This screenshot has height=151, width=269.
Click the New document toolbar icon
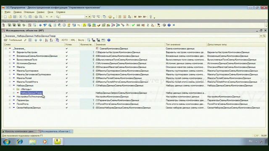tap(5, 17)
